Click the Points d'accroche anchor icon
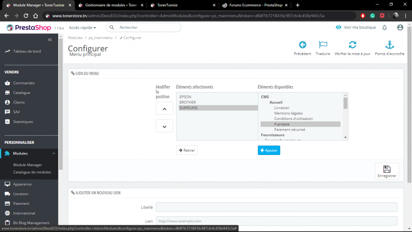 (389, 45)
